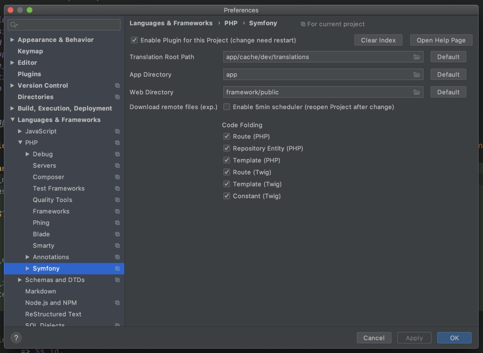483x353 pixels.
Task: Reset App Directory to Default
Action: pyautogui.click(x=448, y=74)
